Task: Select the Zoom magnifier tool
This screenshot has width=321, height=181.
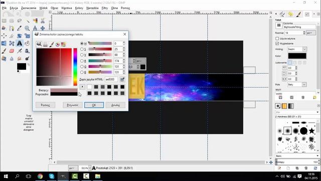Action: coord(27,28)
